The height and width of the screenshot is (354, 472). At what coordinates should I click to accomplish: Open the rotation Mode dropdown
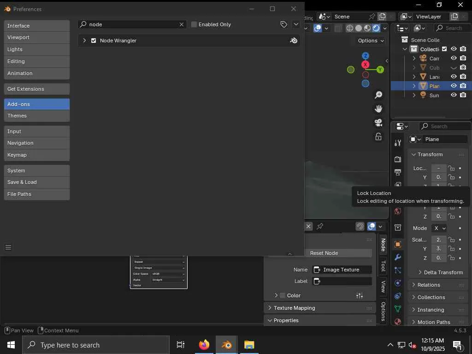tap(440, 228)
